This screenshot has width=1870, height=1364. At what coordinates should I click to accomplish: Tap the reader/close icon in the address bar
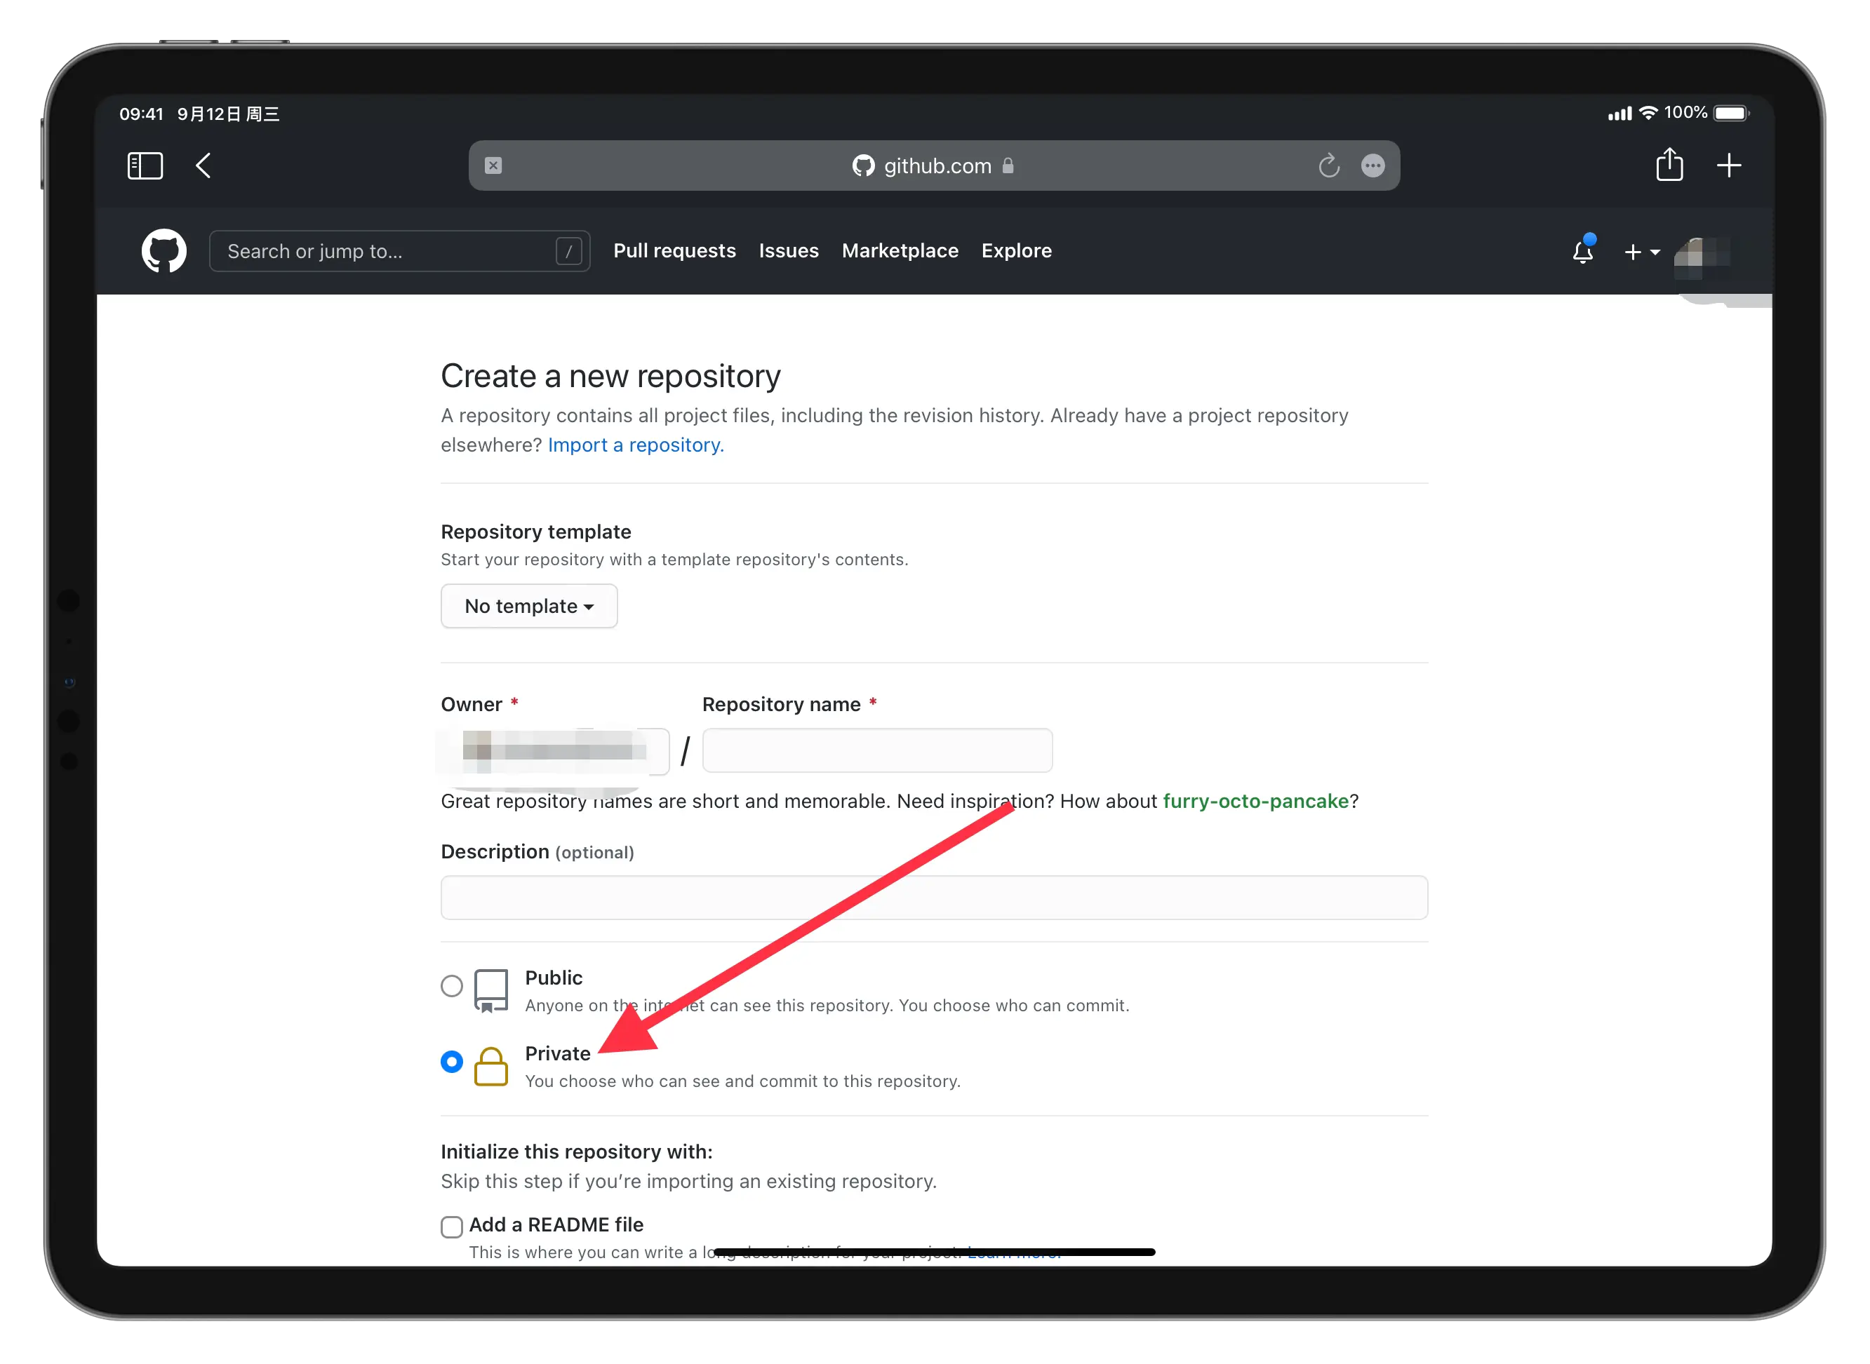tap(493, 166)
